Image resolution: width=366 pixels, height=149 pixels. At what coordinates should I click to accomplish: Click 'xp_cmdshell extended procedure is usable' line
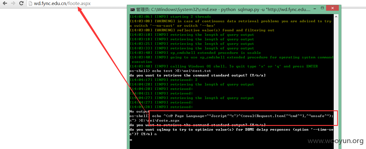point(195,53)
